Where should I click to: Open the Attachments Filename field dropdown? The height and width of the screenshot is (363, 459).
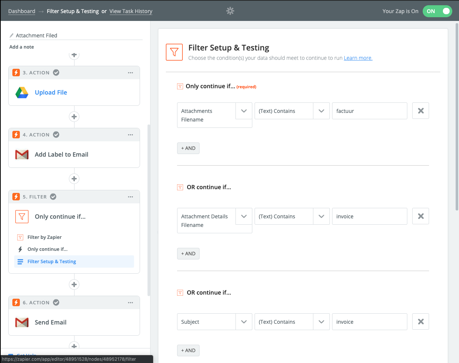tap(244, 111)
